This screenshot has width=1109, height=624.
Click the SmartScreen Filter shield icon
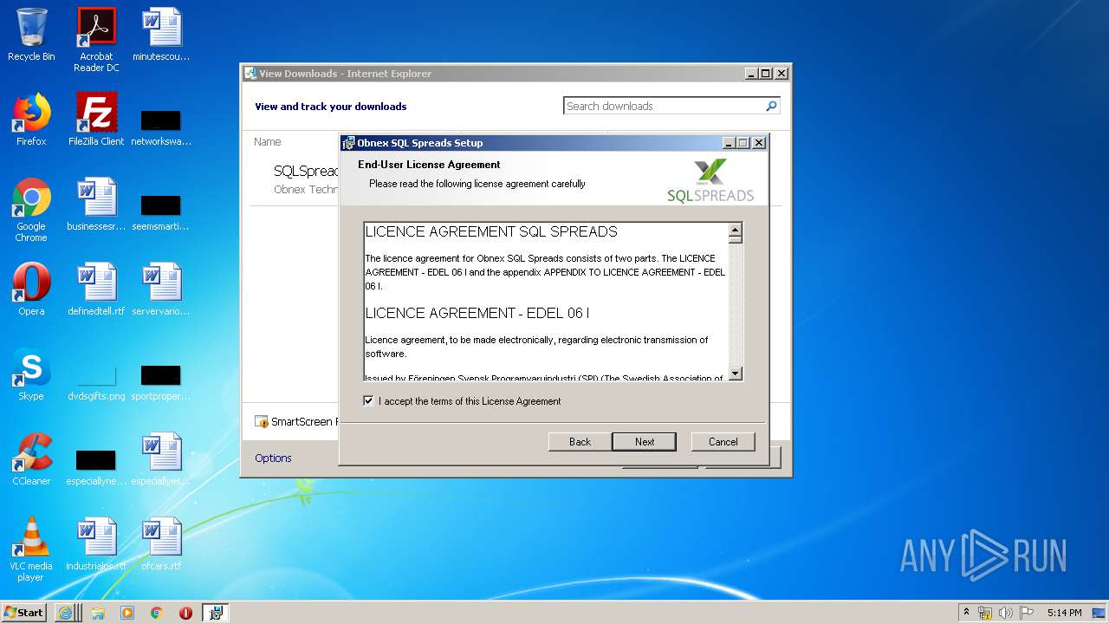(262, 422)
